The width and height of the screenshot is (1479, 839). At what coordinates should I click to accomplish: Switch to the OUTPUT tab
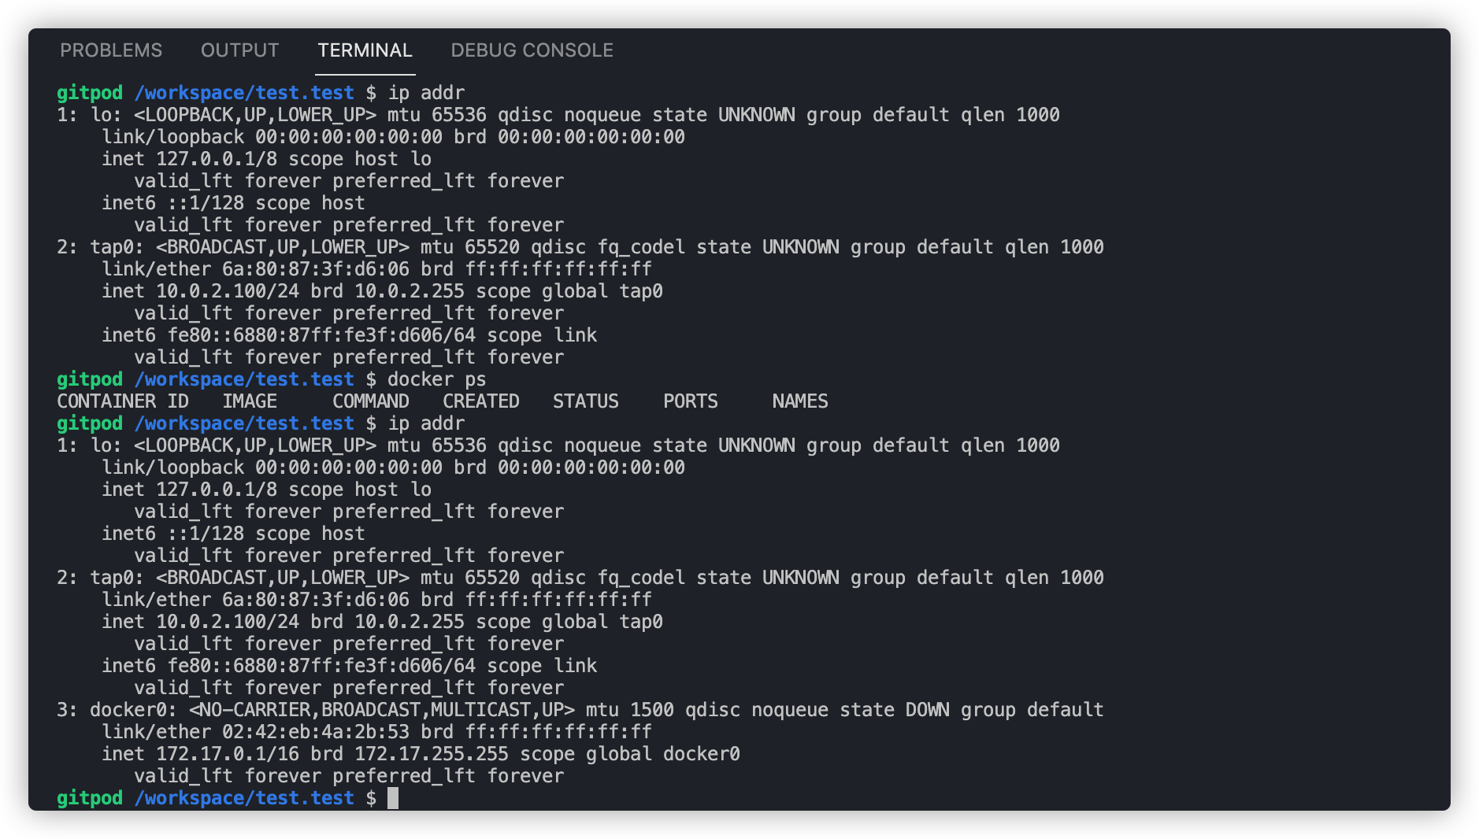click(239, 50)
